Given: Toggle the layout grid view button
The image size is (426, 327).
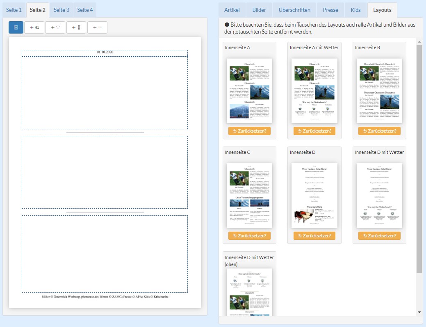Looking at the screenshot, I should [x=16, y=27].
